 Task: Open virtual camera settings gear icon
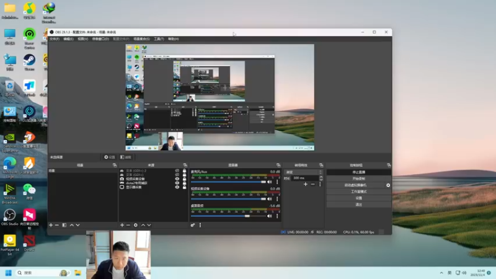[388, 185]
